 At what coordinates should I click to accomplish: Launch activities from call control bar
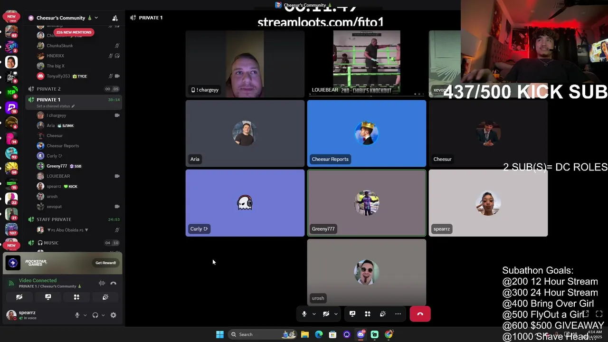pyautogui.click(x=368, y=314)
